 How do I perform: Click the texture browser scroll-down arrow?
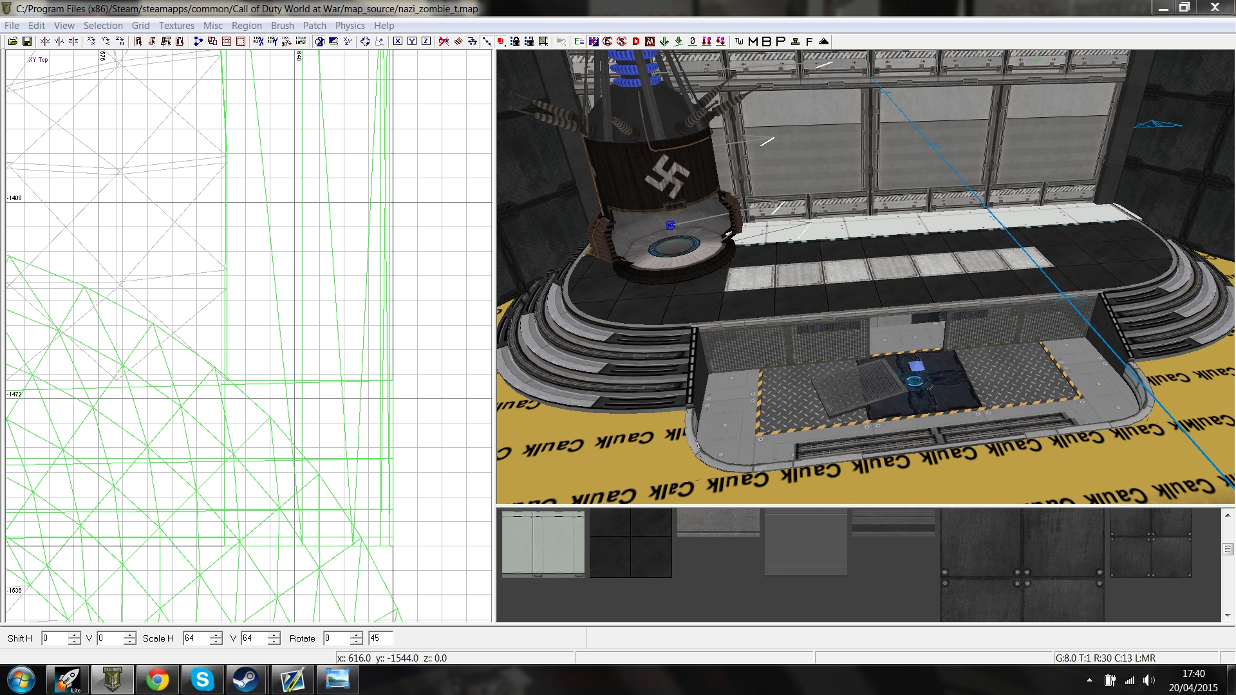(1228, 615)
